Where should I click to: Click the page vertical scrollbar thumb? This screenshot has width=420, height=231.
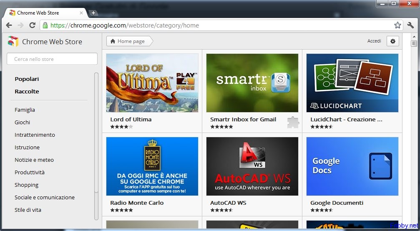[x=414, y=43]
